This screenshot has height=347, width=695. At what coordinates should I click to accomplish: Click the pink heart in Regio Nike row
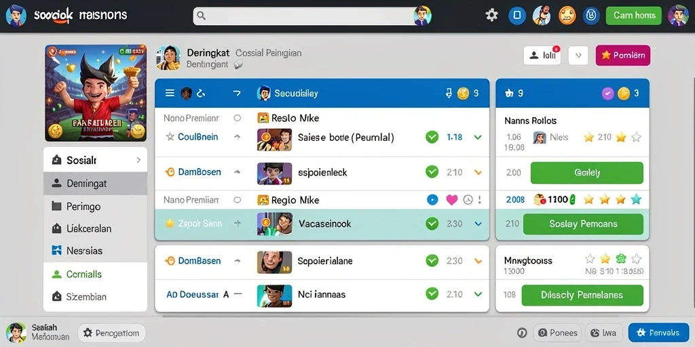click(451, 200)
